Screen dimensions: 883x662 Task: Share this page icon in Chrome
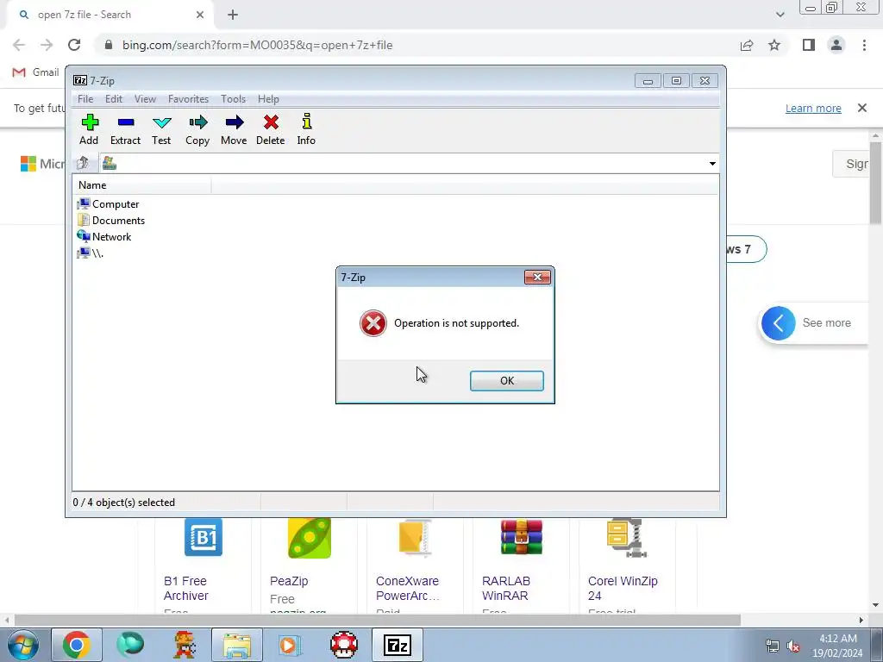point(747,45)
